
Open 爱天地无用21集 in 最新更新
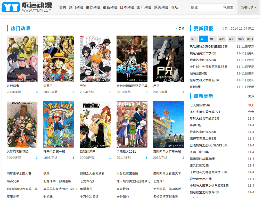pos(201,179)
